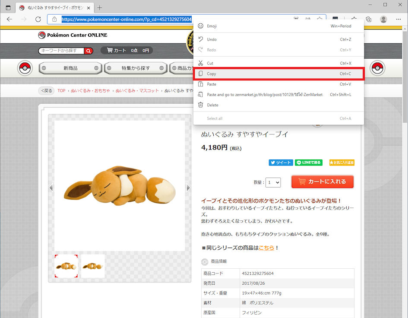Click the red カートに入れる button
The image size is (408, 318).
tap(323, 181)
